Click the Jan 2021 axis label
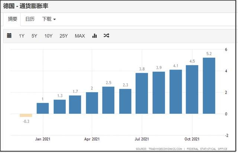The image size is (238, 153). tap(43, 139)
